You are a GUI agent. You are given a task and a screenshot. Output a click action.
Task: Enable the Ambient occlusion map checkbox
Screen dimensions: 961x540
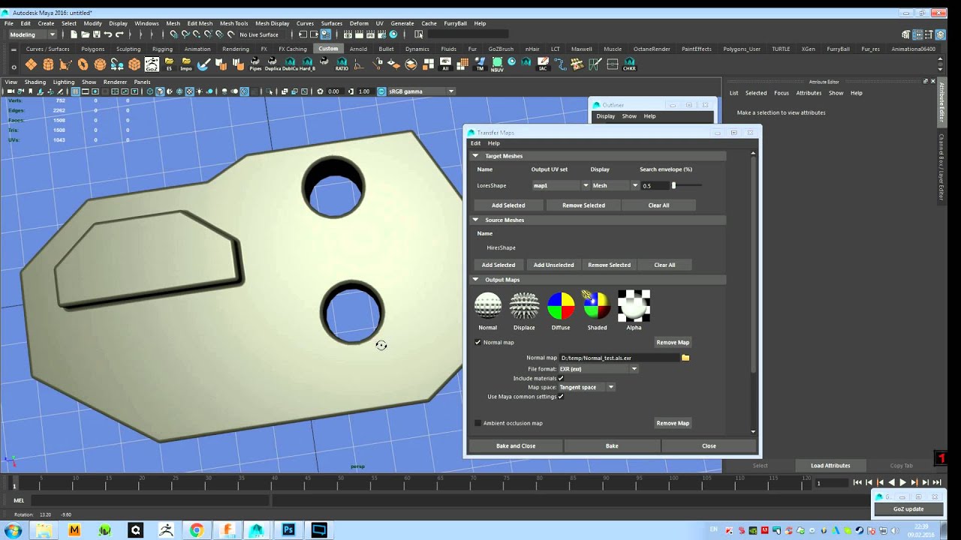point(477,423)
